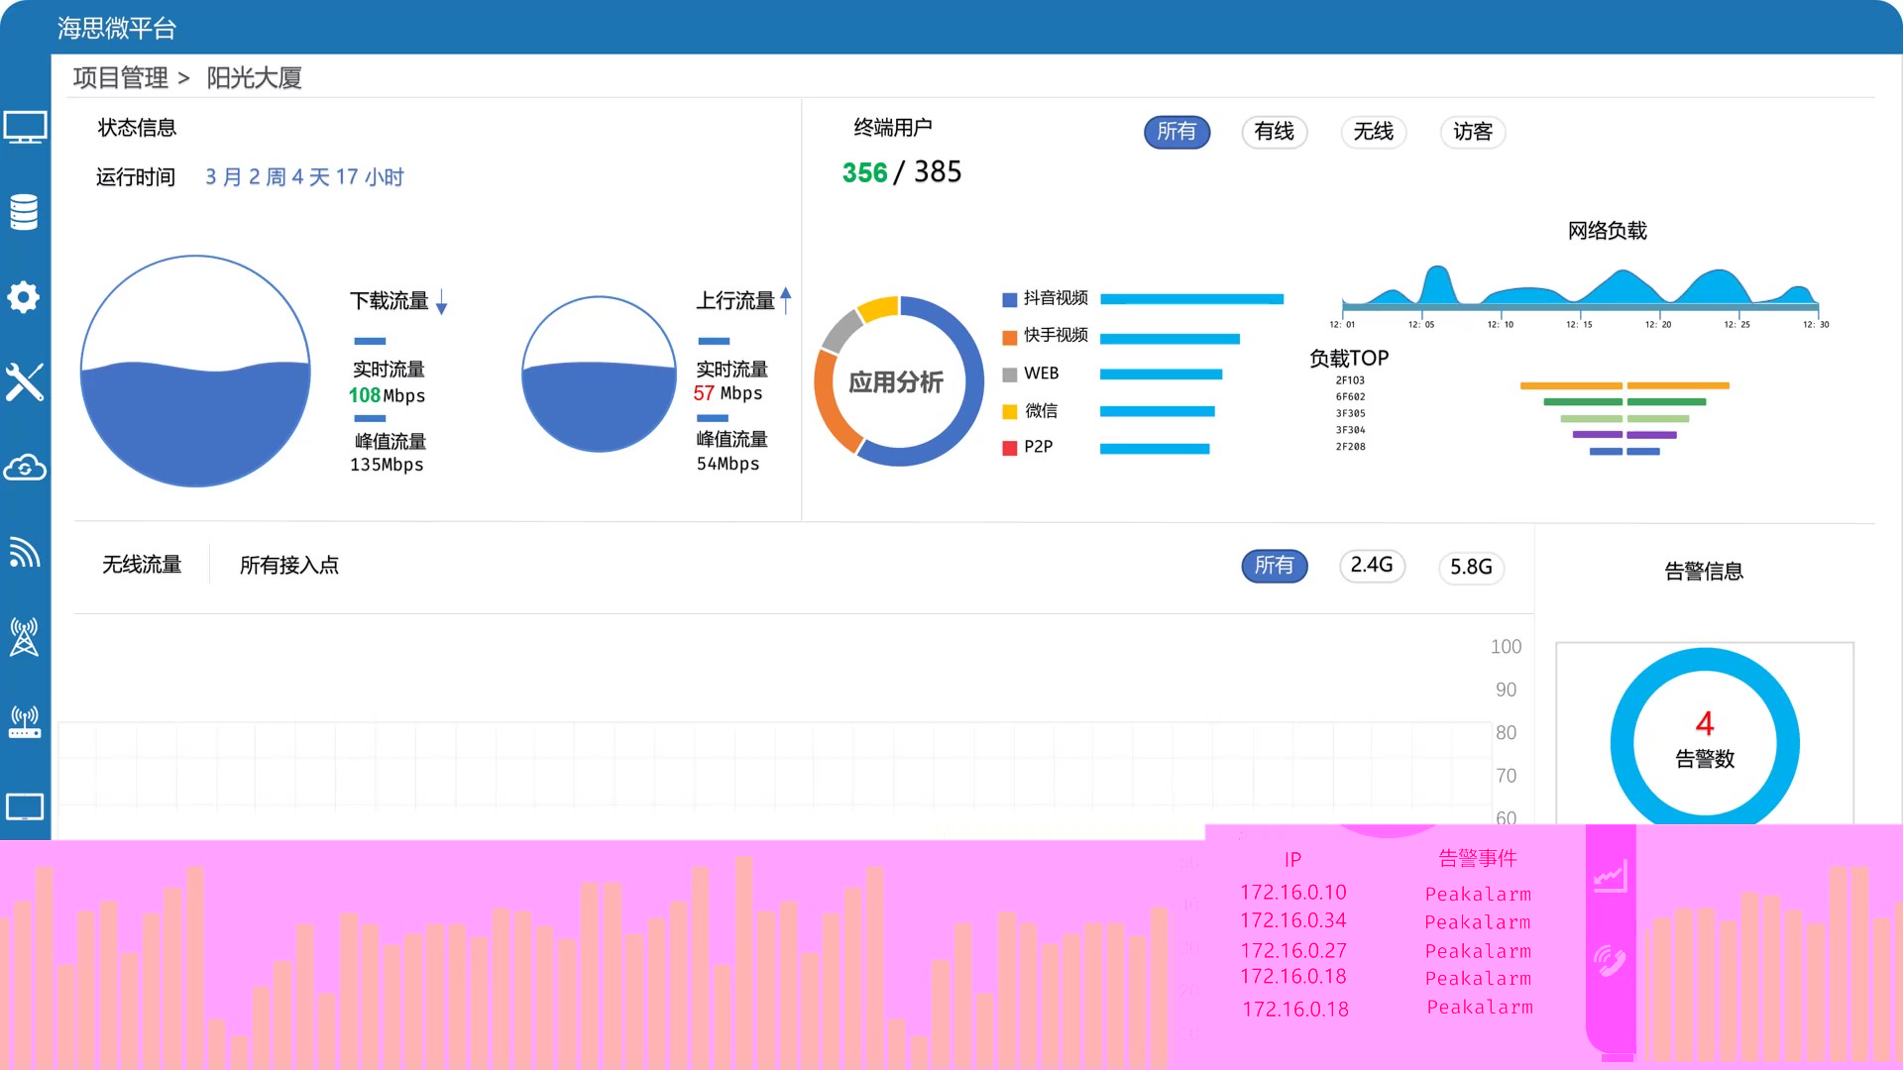Select 所有 filter for terminal users
The width and height of the screenshot is (1903, 1070).
pos(1176,132)
